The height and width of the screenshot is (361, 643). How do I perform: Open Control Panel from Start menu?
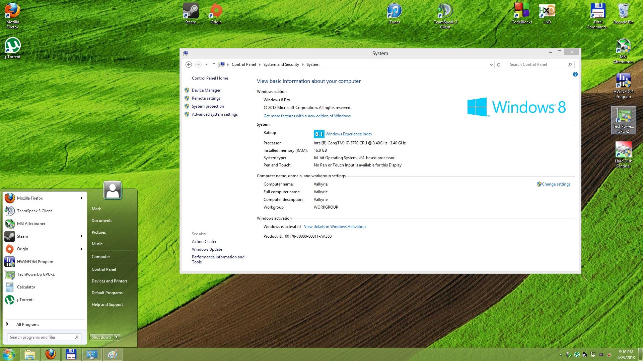pos(104,269)
